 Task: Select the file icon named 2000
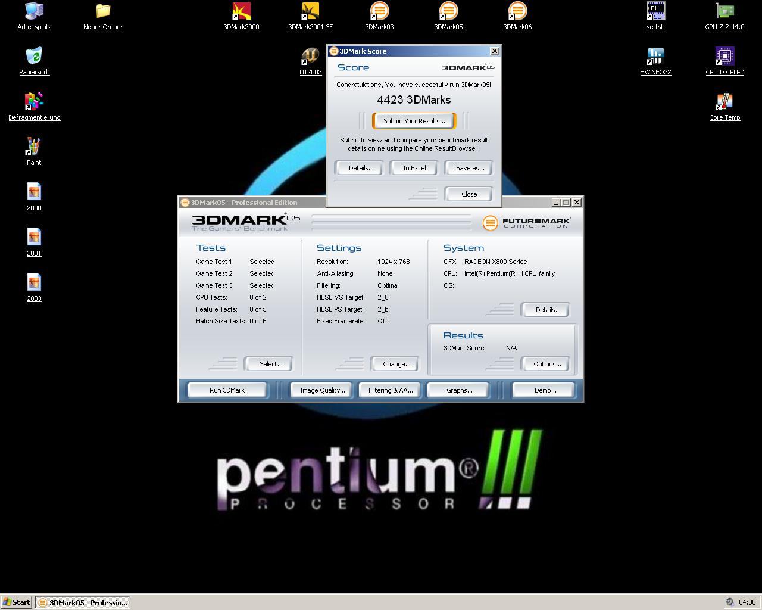pos(34,197)
